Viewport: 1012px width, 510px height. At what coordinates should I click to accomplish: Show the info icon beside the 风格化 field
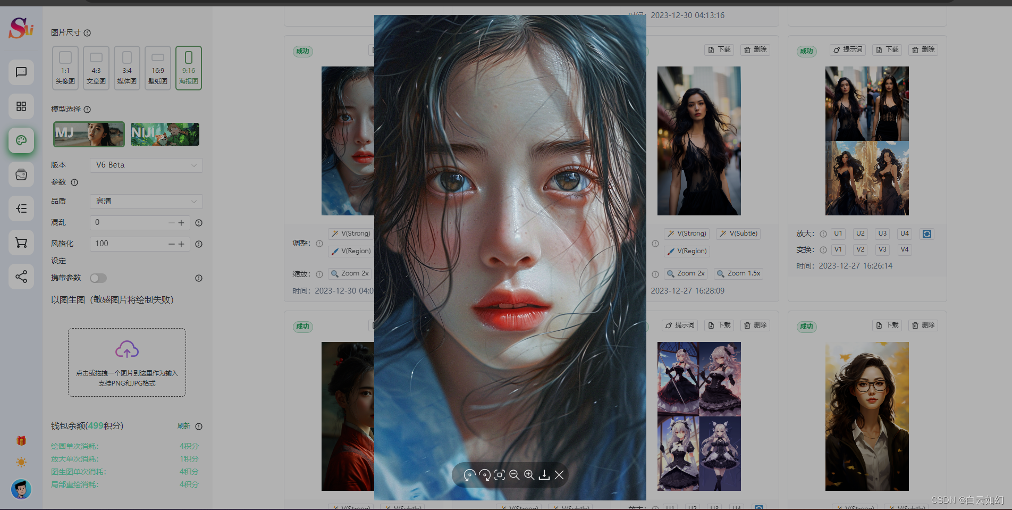tap(199, 244)
